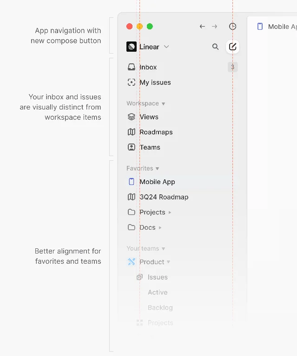Click the Linear workspace logo
This screenshot has height=356, width=297.
(132, 47)
